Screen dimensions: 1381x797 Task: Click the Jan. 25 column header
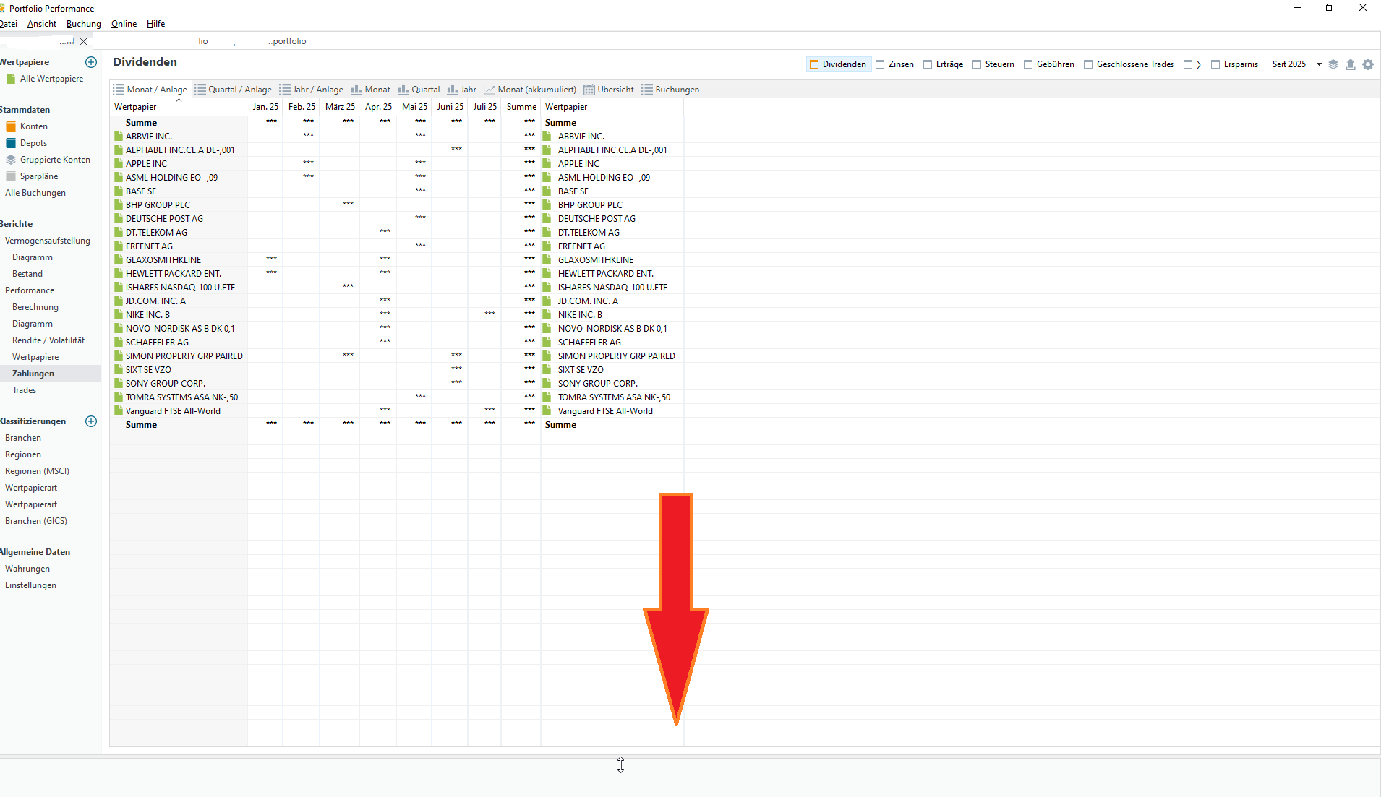[265, 107]
